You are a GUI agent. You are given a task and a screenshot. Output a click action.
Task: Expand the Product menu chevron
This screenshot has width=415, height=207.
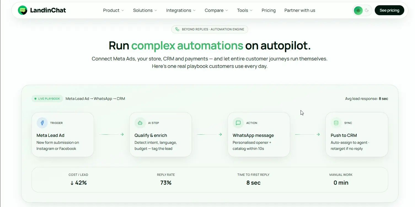(122, 10)
